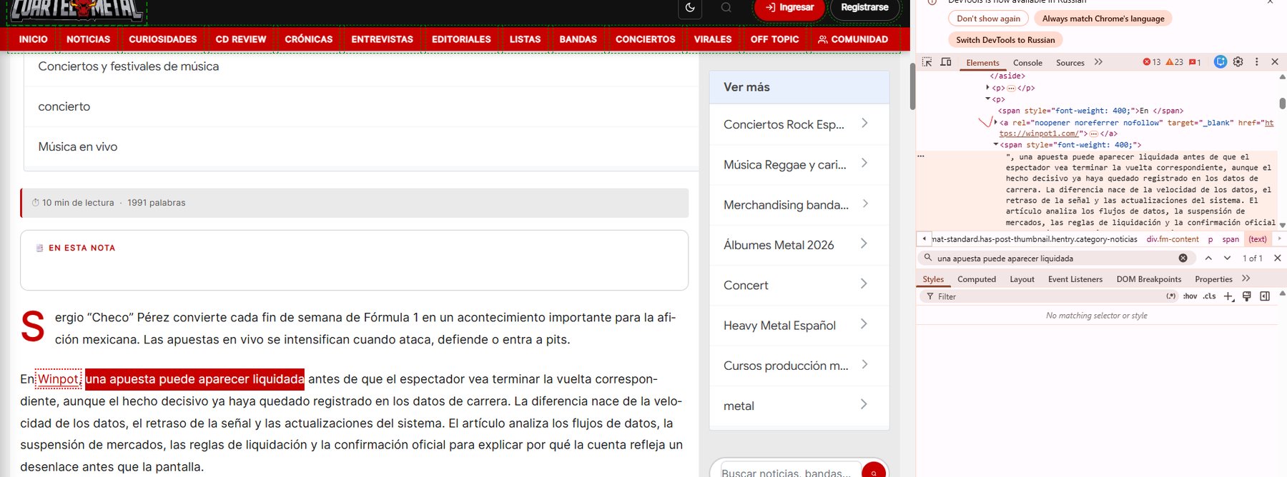Toggle the .cls classes button

pyautogui.click(x=1209, y=296)
